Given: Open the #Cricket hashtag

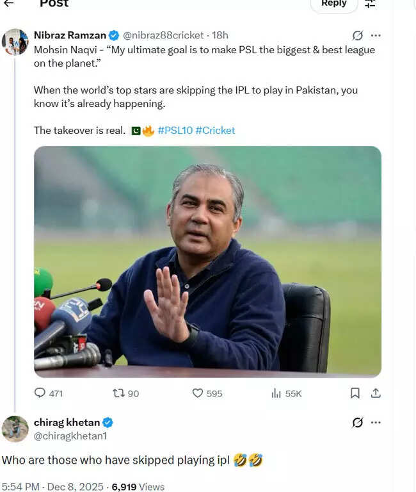Looking at the screenshot, I should point(215,131).
